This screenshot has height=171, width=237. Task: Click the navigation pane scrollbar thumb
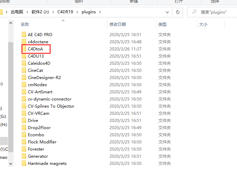point(11,97)
